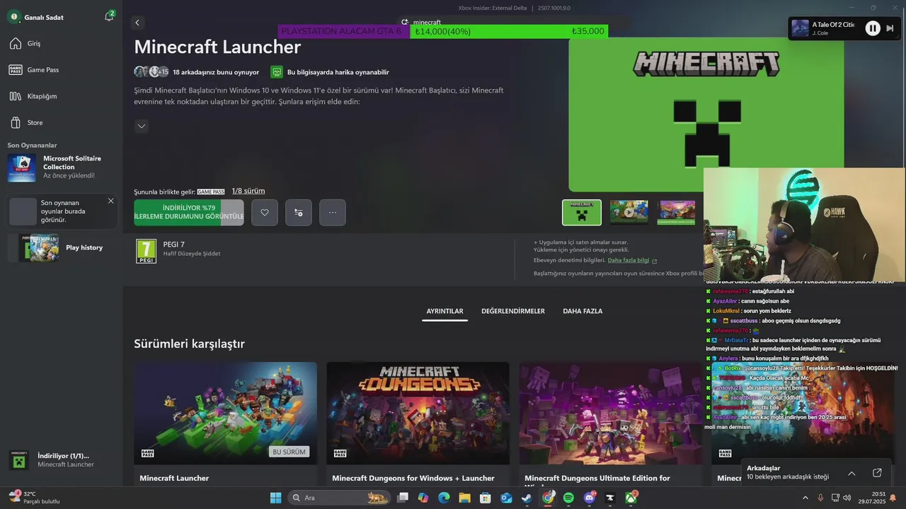Open the Minecraft Launcher edition card
This screenshot has width=906, height=509.
(225, 423)
